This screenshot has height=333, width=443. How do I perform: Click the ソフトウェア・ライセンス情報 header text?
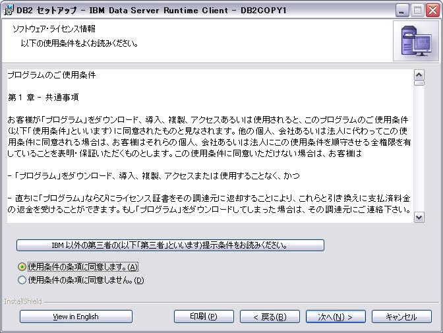pyautogui.click(x=54, y=28)
